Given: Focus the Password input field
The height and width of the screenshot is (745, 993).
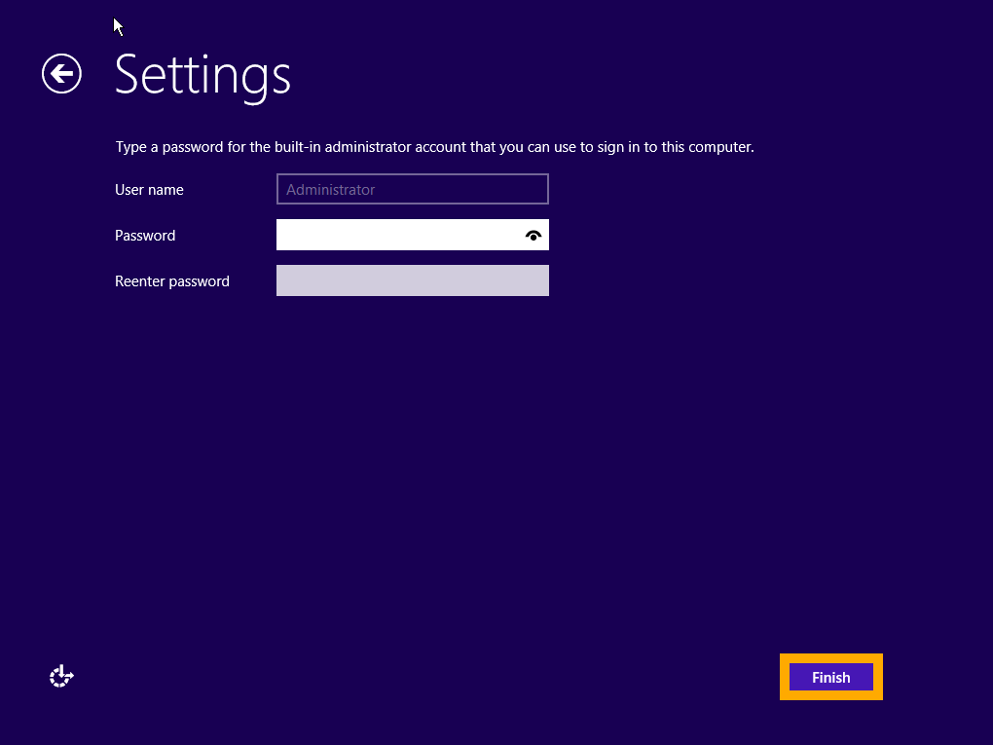Looking at the screenshot, I should click(412, 235).
